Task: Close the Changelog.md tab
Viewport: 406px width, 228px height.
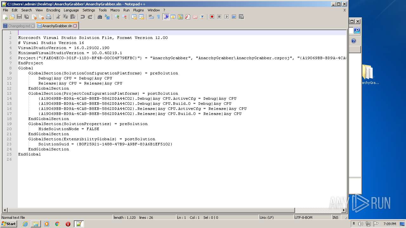Action: pyautogui.click(x=33, y=26)
